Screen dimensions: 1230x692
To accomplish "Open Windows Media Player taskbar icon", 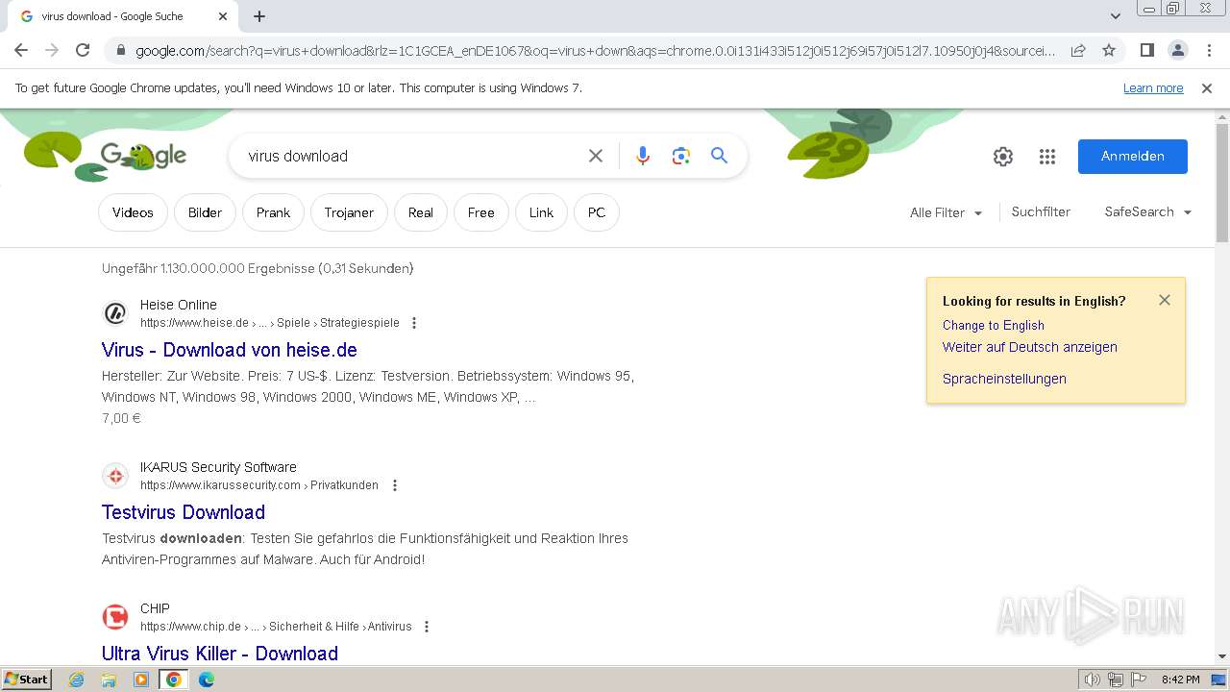I will [141, 680].
